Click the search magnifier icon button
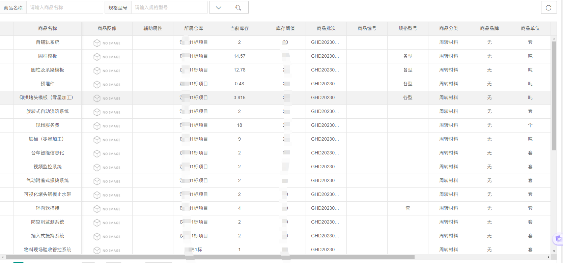 238,7
